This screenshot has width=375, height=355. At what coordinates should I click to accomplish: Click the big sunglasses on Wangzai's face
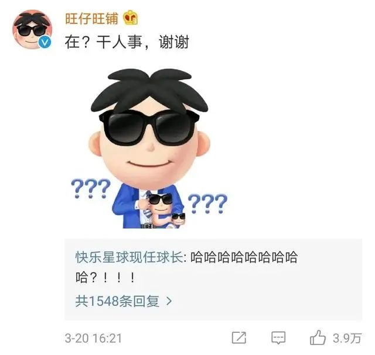click(x=149, y=127)
